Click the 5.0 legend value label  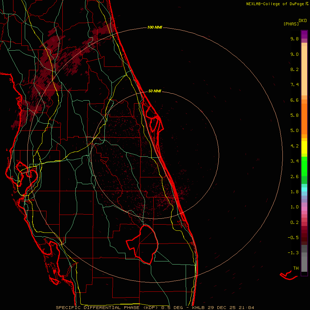(x=294, y=131)
